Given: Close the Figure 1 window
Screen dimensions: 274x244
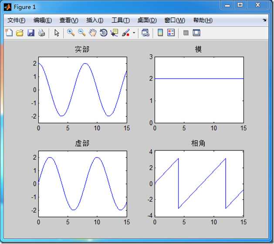Looking at the screenshot, I should click(257, 5).
